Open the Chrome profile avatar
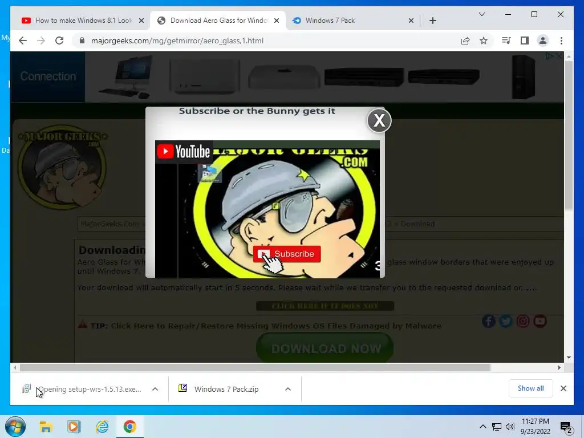The width and height of the screenshot is (584, 438). (543, 40)
